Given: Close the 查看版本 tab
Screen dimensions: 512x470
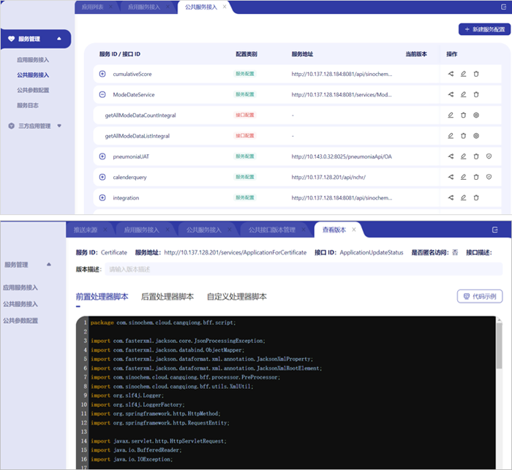Looking at the screenshot, I should 354,230.
